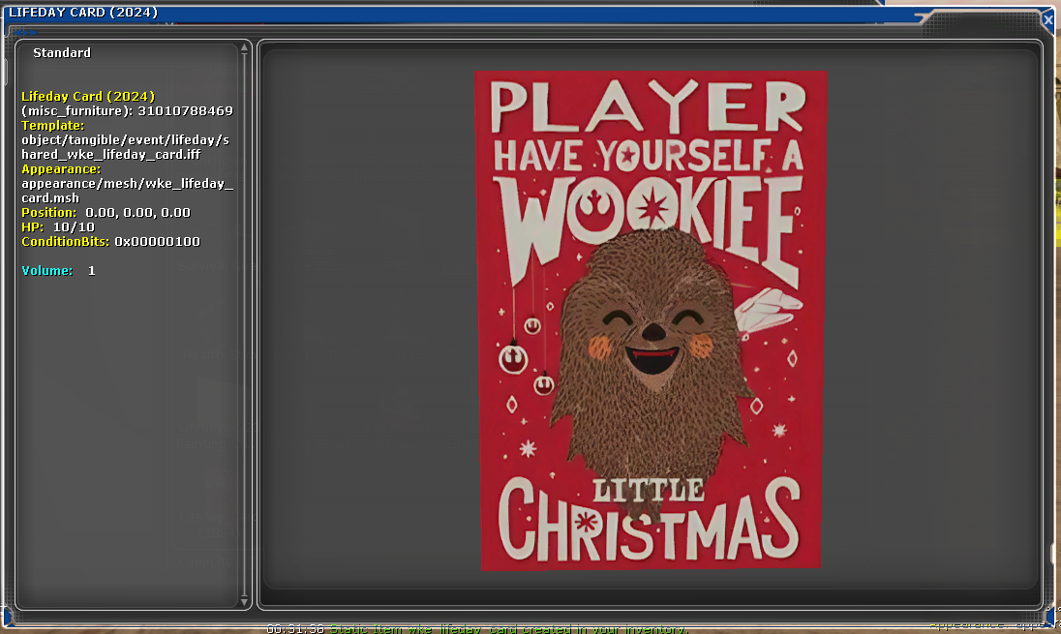Image resolution: width=1061 pixels, height=634 pixels.
Task: Click the object ID 31010788469
Action: [x=186, y=111]
